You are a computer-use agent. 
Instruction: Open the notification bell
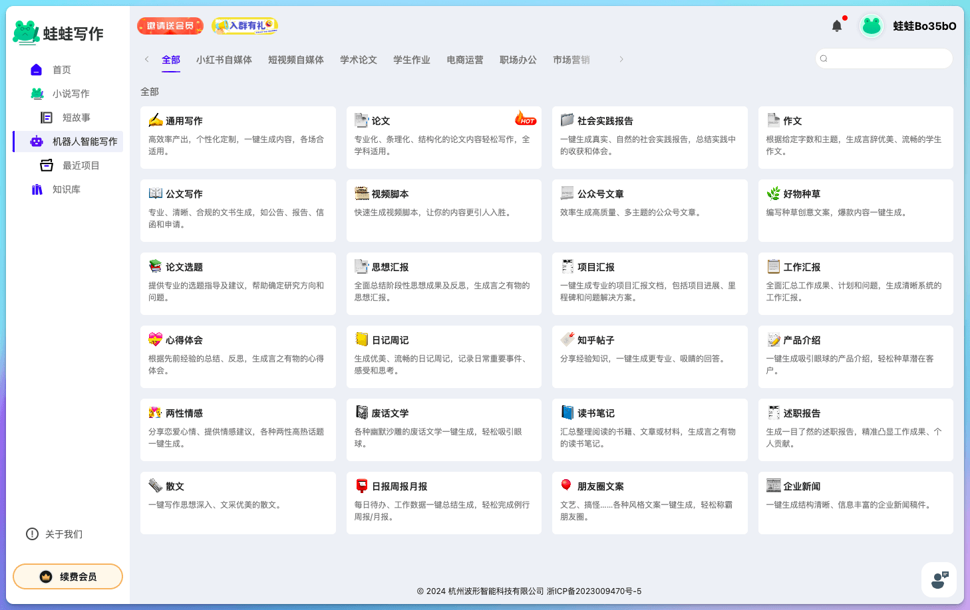click(x=837, y=26)
